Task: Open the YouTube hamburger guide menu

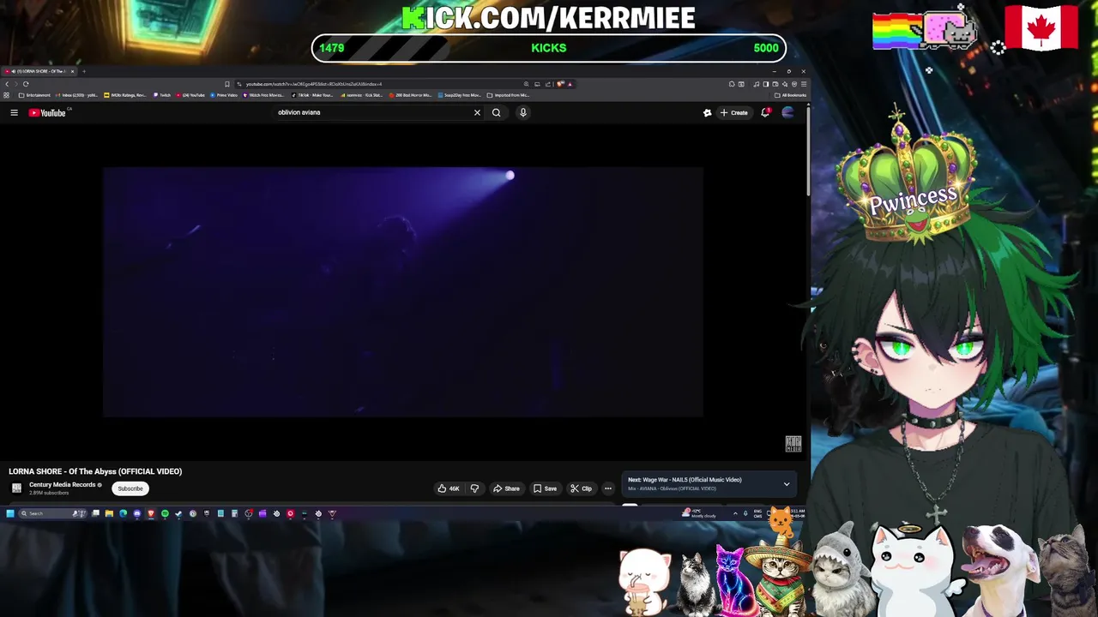Action: tap(14, 112)
